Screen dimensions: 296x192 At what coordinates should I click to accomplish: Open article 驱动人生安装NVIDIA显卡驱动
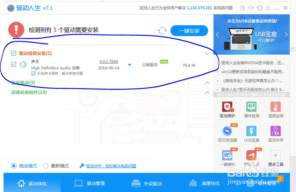click(252, 63)
